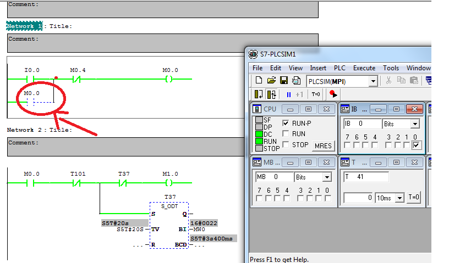The height and width of the screenshot is (263, 449).
Task: Open the PLCSIM(MPI) connection dropdown
Action: pos(373,81)
